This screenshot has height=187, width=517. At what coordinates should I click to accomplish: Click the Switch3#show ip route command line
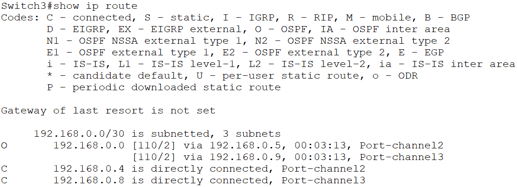(69, 6)
